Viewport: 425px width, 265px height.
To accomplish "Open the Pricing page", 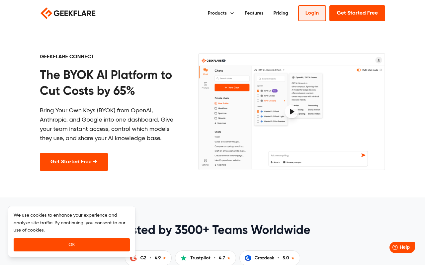I will point(281,13).
